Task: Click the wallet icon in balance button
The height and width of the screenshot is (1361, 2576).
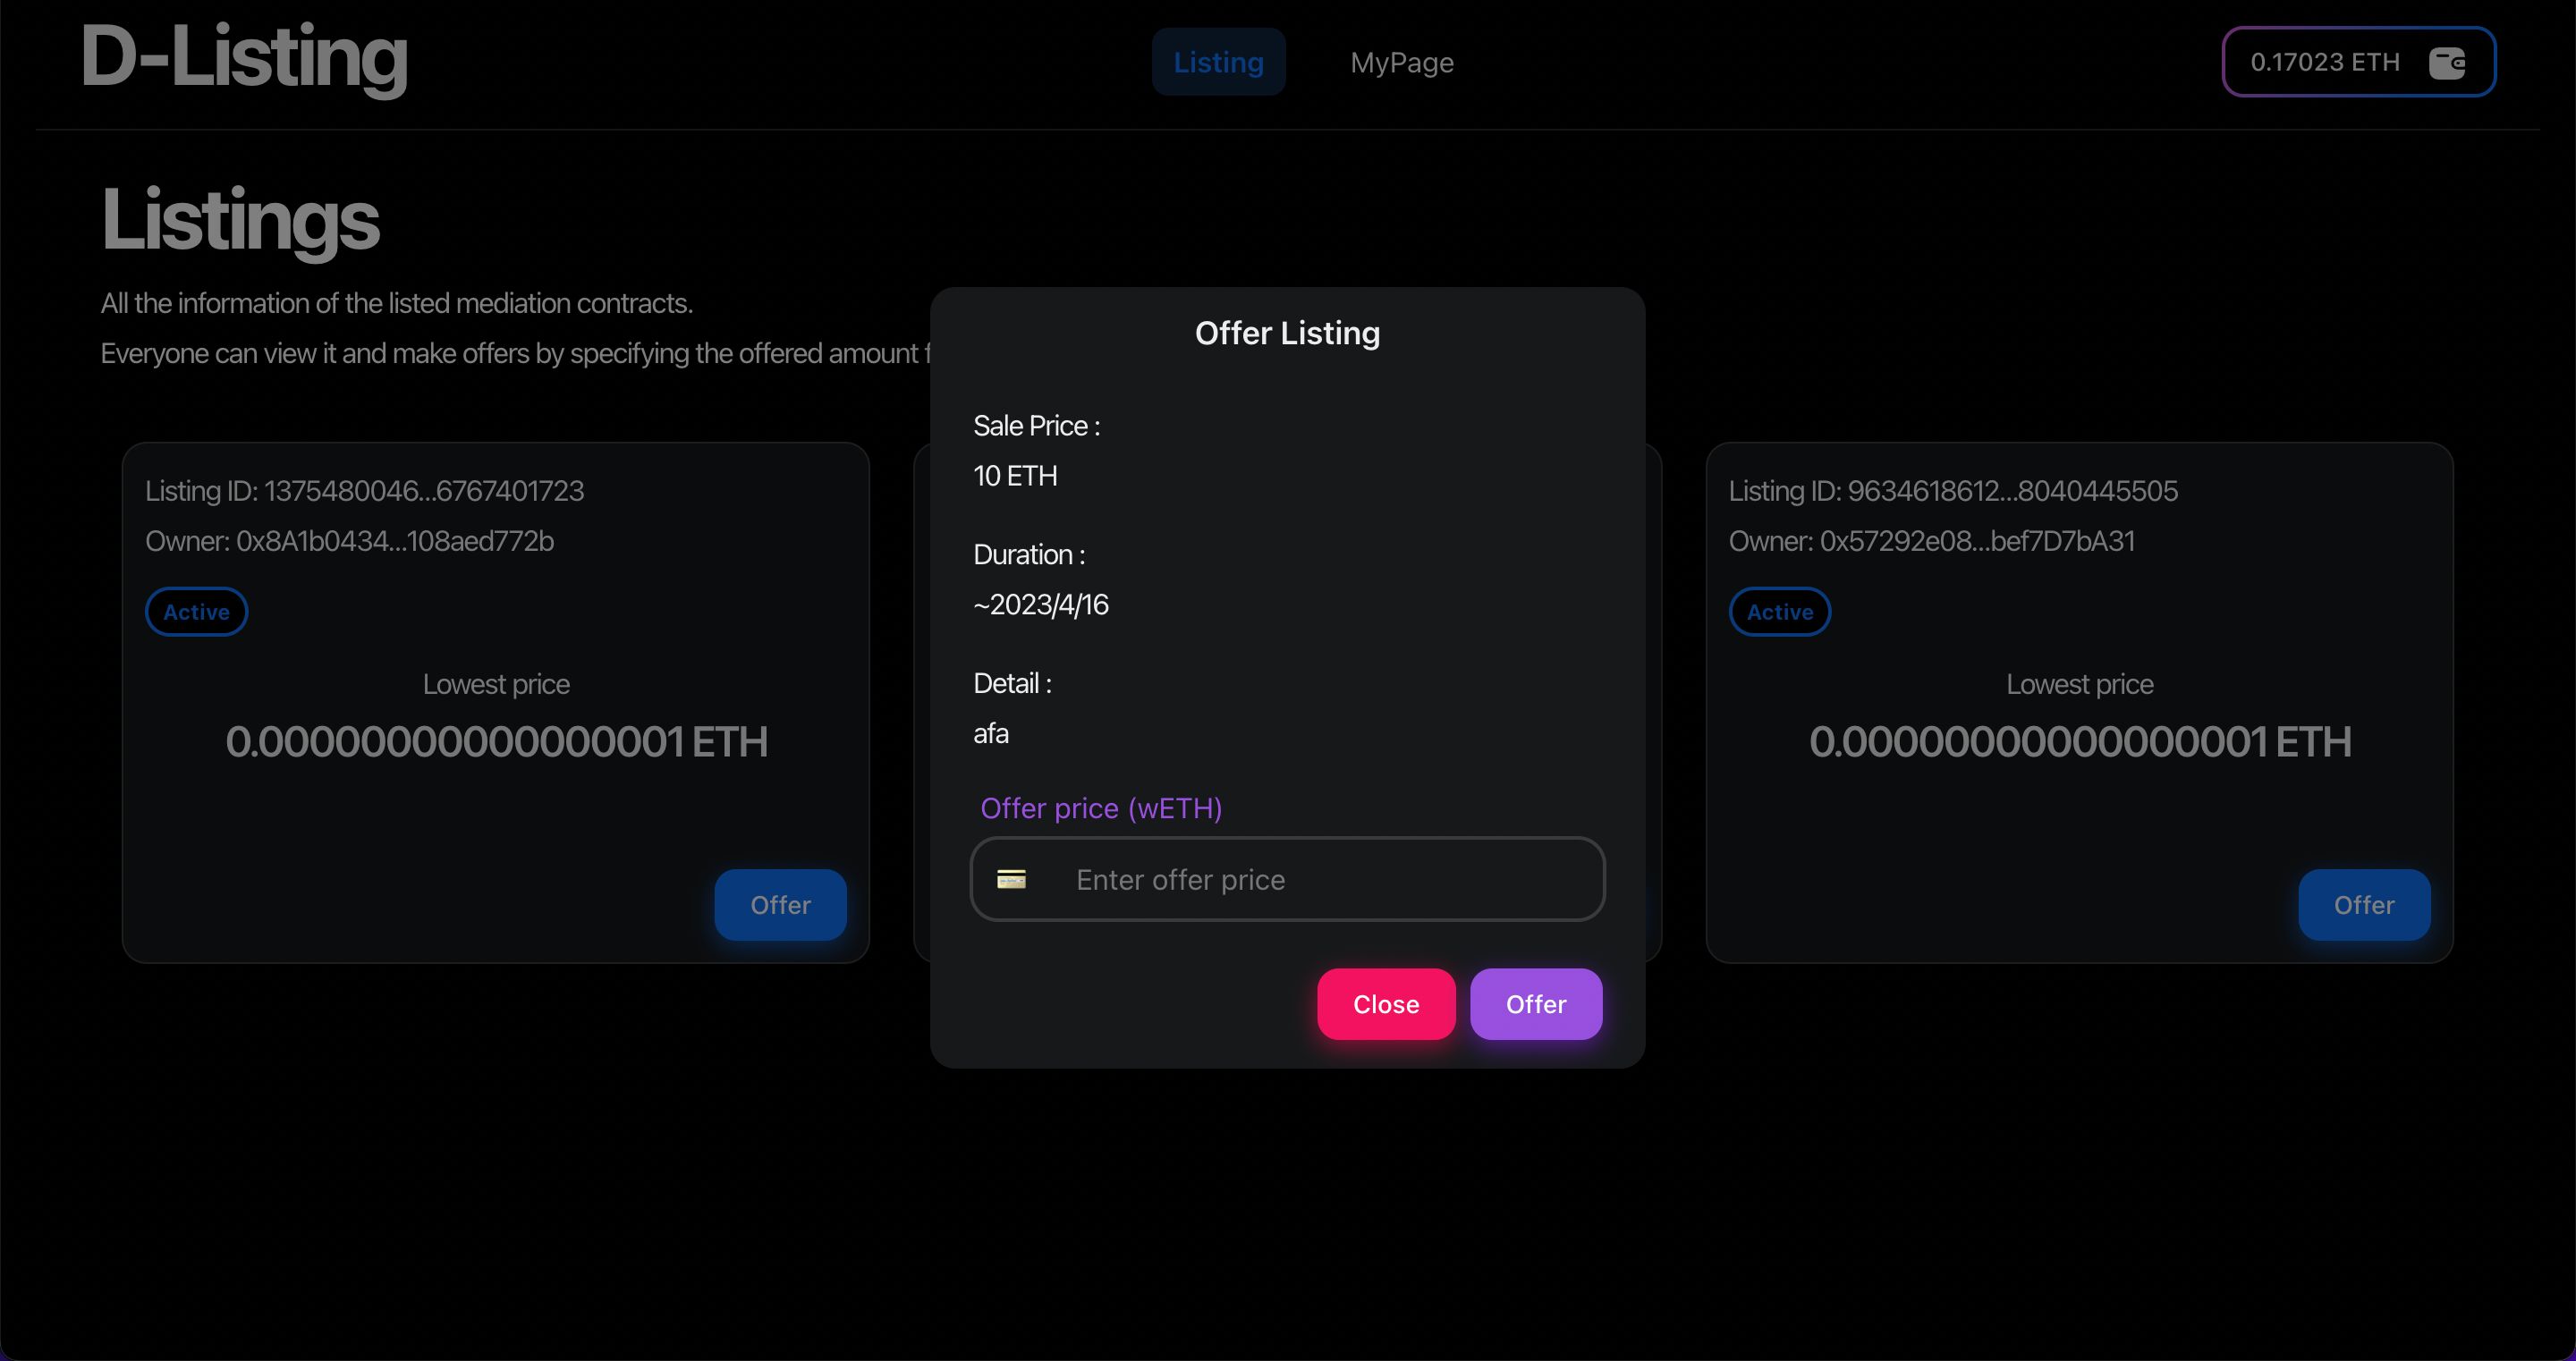Action: click(x=2447, y=62)
